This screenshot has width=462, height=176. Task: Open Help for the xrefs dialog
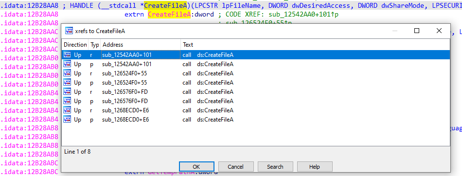(x=314, y=167)
